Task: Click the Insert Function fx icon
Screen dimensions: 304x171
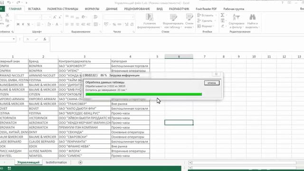Action: tap(45, 39)
